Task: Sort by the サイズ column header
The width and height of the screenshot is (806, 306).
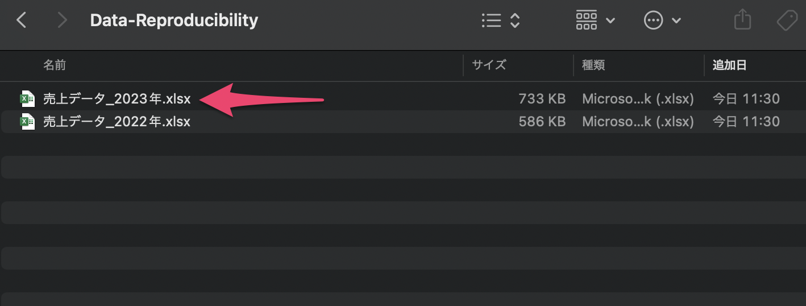Action: point(489,65)
